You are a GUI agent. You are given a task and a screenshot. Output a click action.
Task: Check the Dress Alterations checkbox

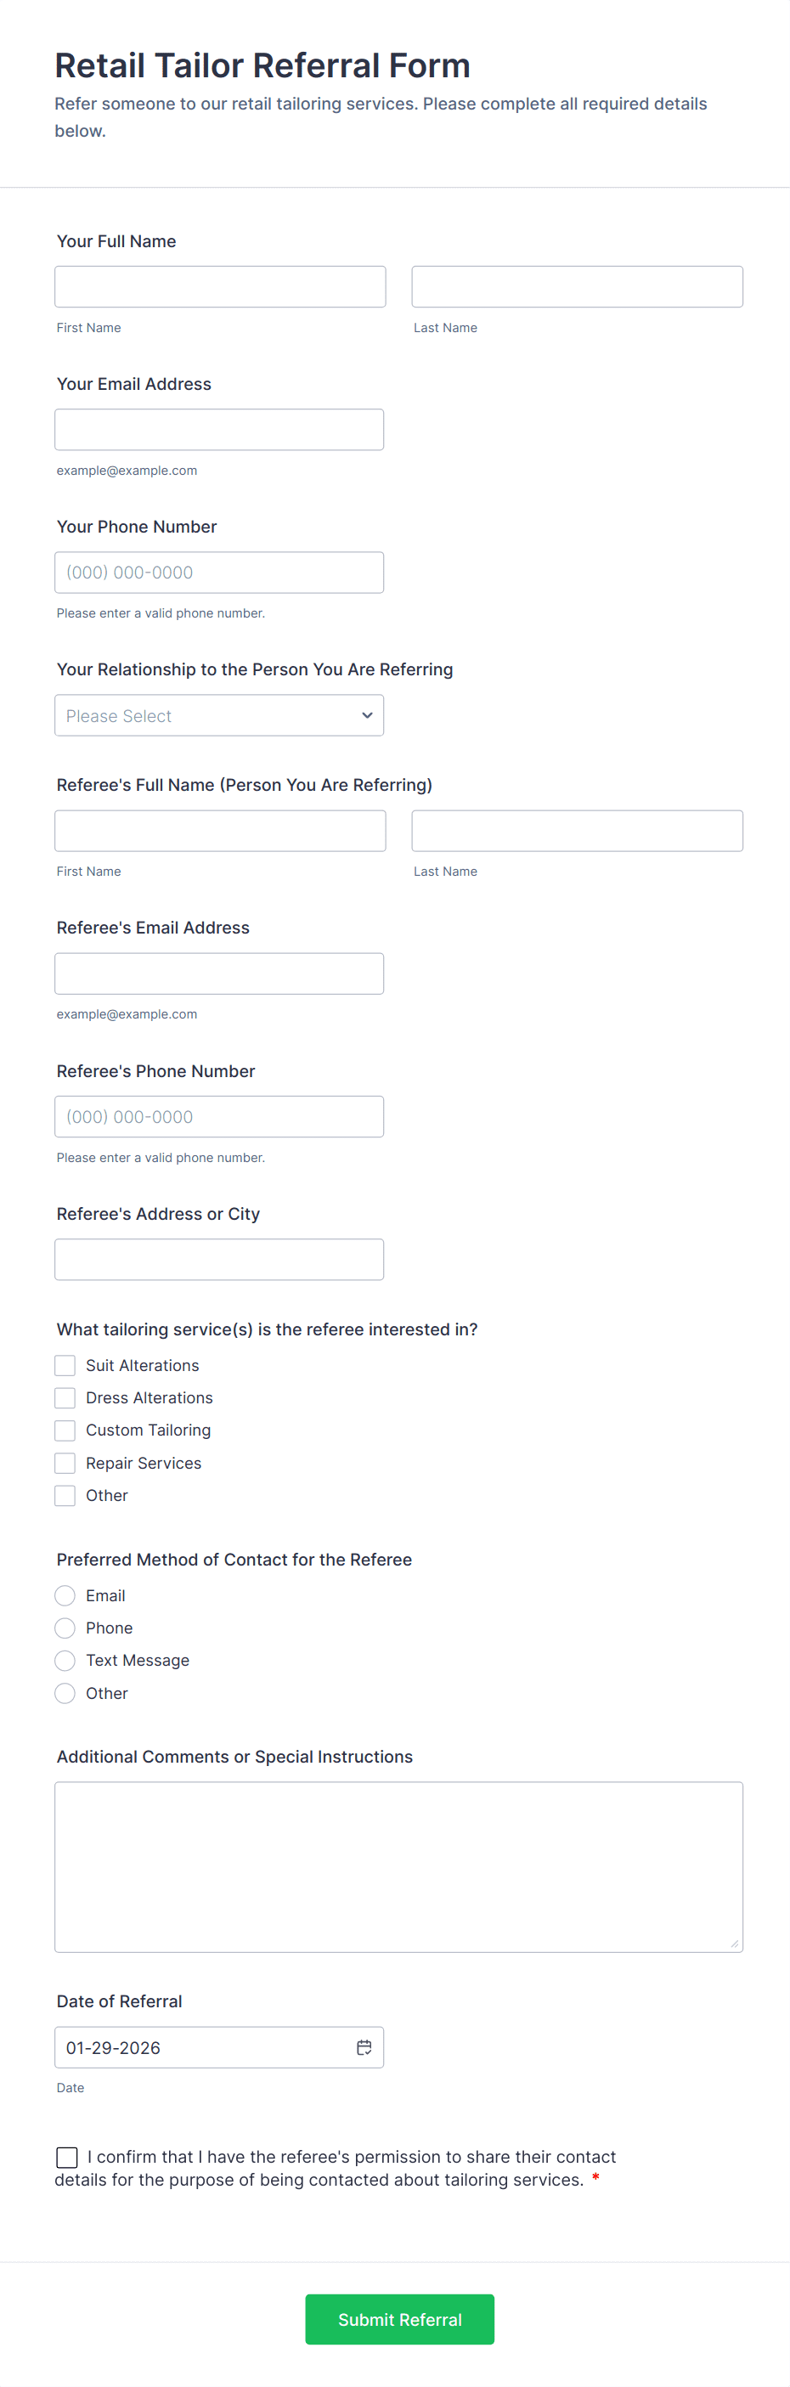65,1397
